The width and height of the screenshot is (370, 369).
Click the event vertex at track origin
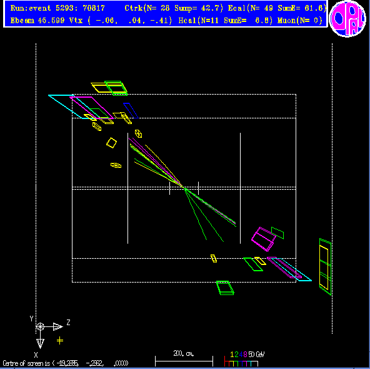pyautogui.click(x=184, y=188)
